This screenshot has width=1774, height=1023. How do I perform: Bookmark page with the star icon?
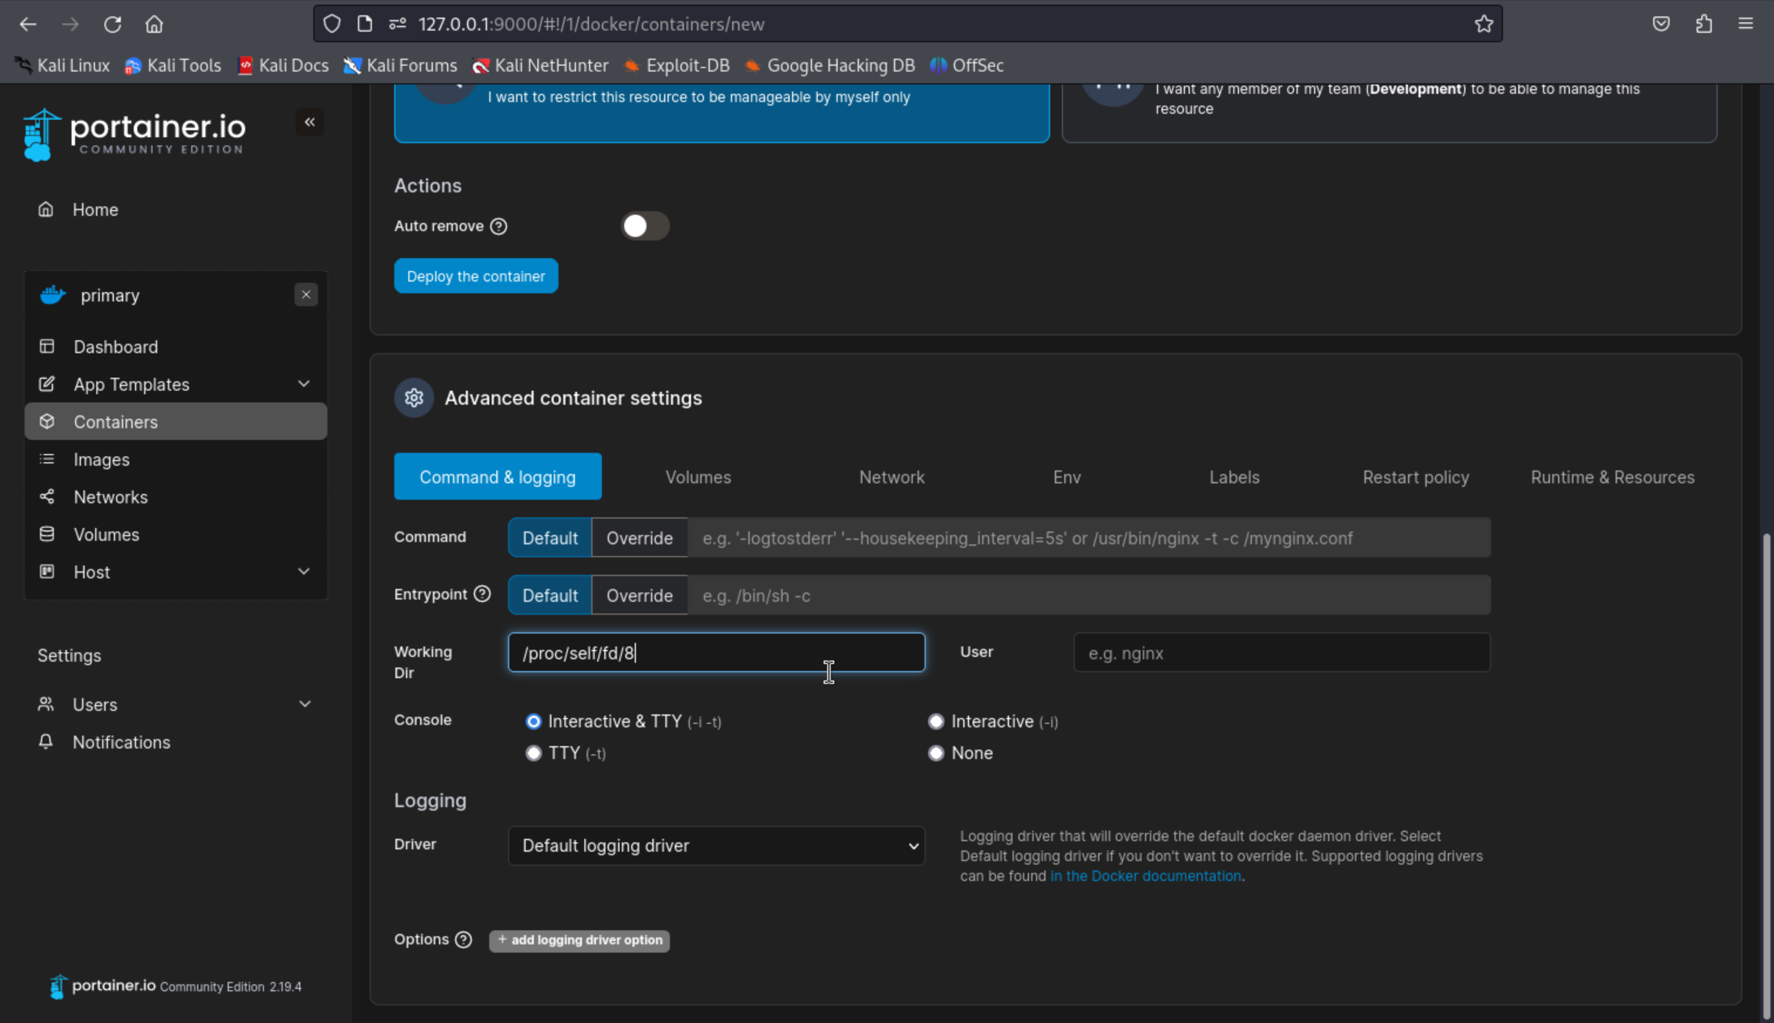tap(1483, 24)
